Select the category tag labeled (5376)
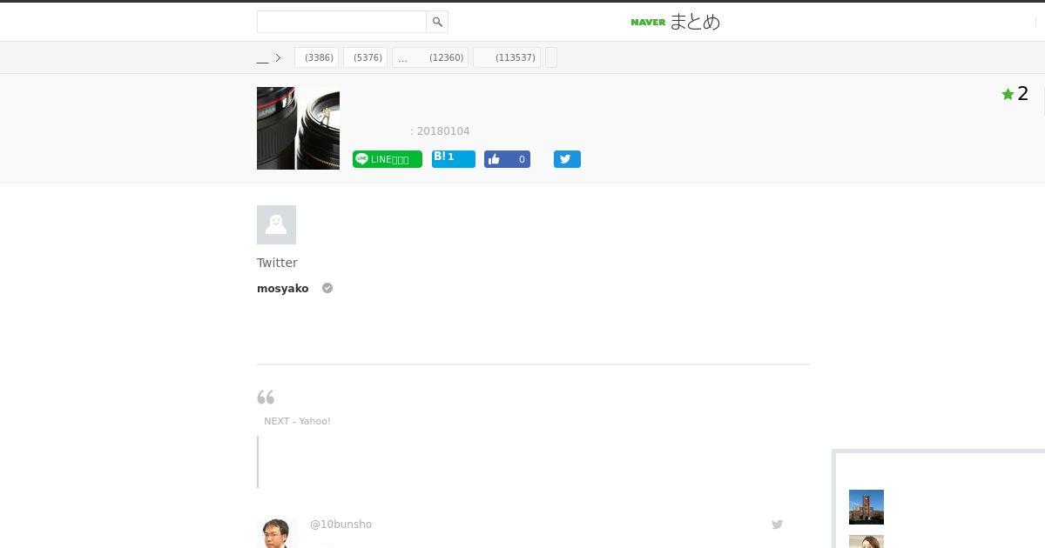The width and height of the screenshot is (1045, 548). [x=366, y=57]
